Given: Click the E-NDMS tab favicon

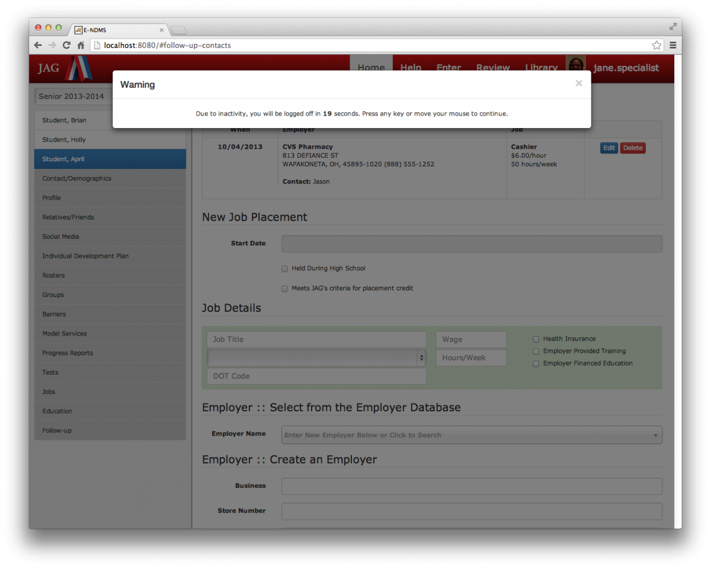Looking at the screenshot, I should point(78,30).
